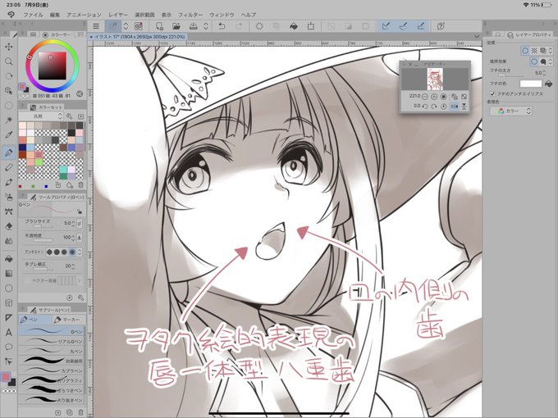Open the Animation menu (アニメーション)
Viewport: 558px width, 418px height.
click(x=84, y=15)
